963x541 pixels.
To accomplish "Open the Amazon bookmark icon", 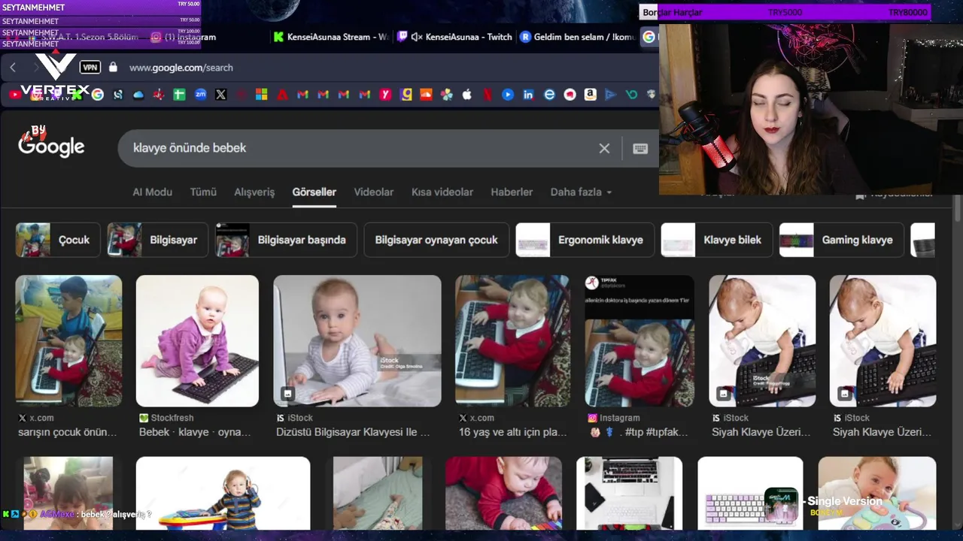I will tap(591, 95).
